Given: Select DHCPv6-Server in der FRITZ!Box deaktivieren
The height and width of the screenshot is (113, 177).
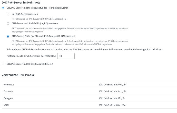Looking at the screenshot, I should tap(3, 64).
